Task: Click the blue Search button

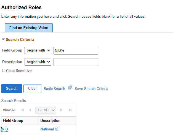Action: click(x=12, y=89)
